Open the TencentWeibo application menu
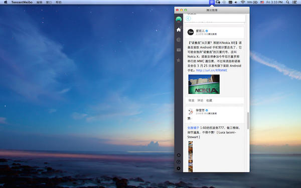This screenshot has width=301, height=188. click(22, 3)
